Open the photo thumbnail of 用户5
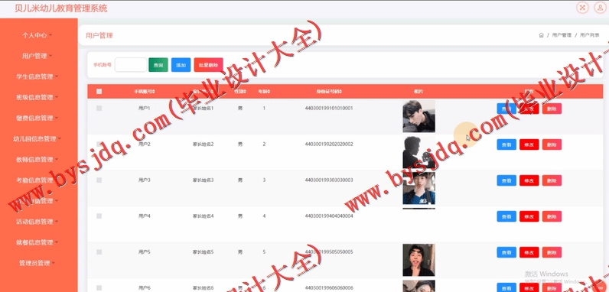609x292 pixels. tap(418, 260)
